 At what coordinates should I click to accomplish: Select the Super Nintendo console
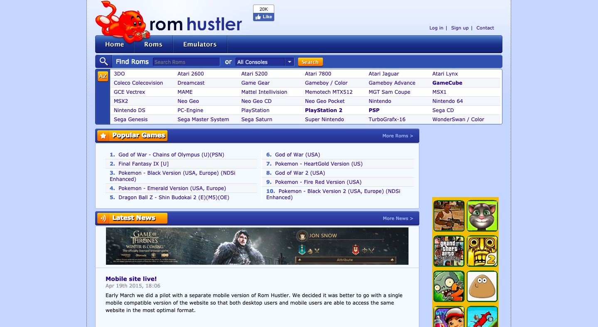pyautogui.click(x=325, y=120)
